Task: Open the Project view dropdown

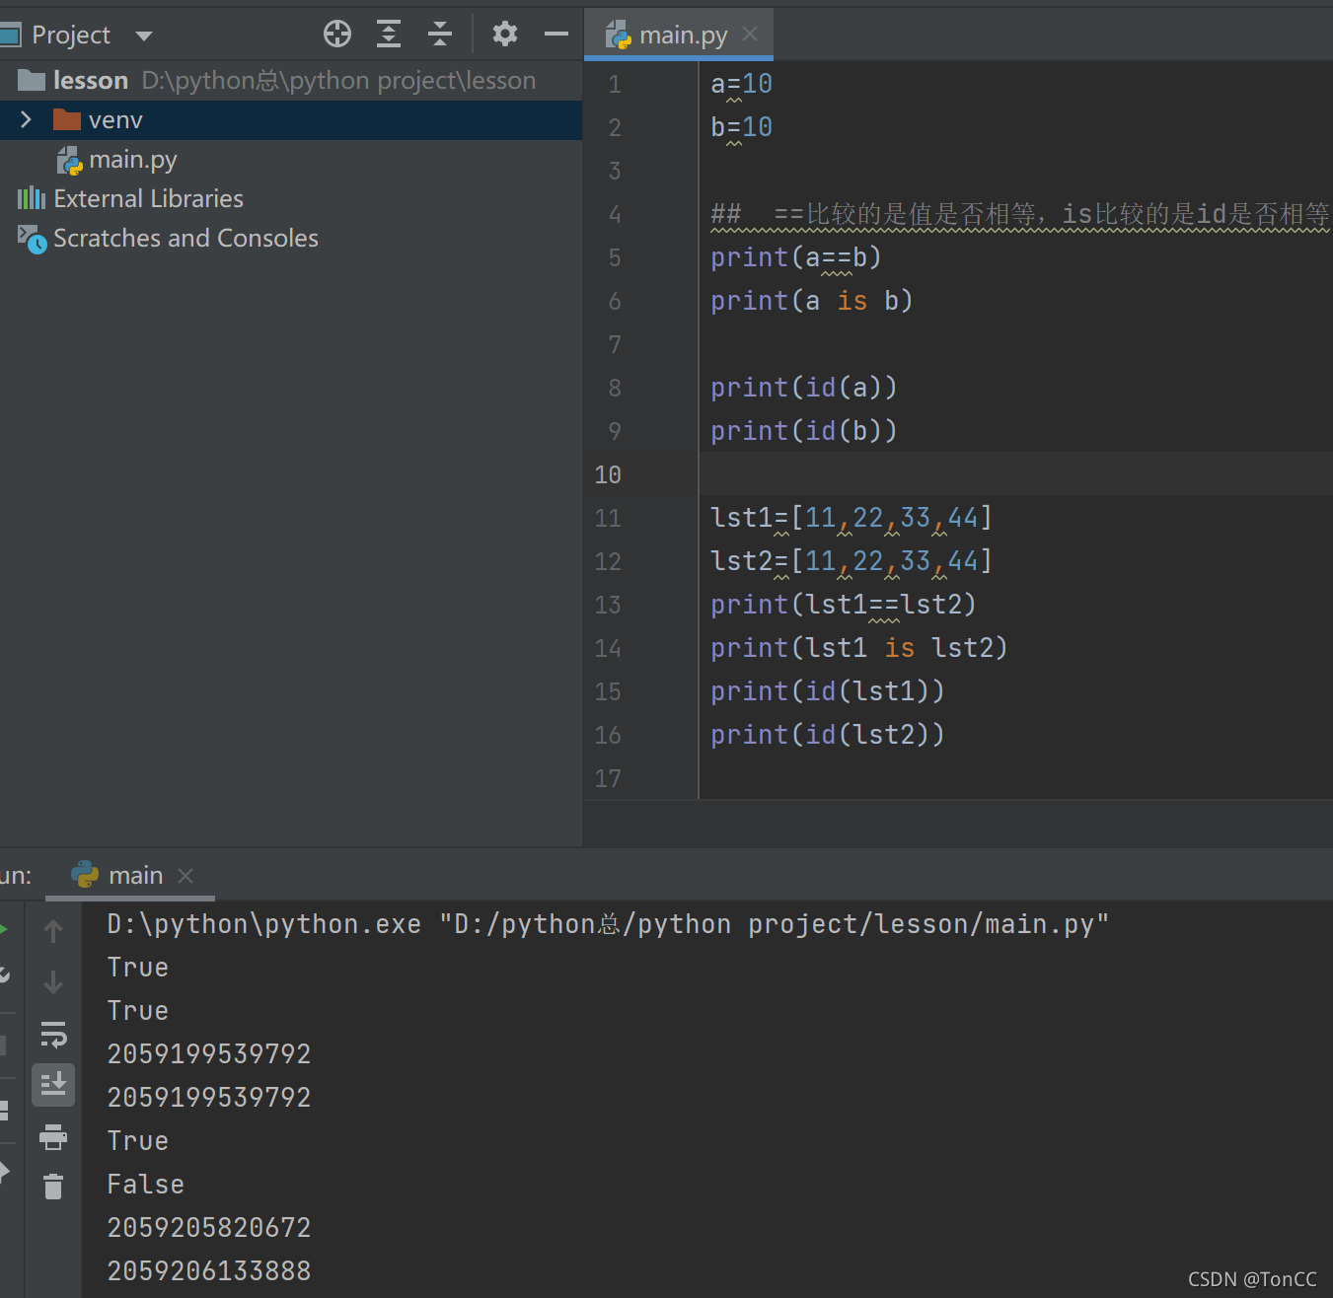Action: tap(144, 36)
